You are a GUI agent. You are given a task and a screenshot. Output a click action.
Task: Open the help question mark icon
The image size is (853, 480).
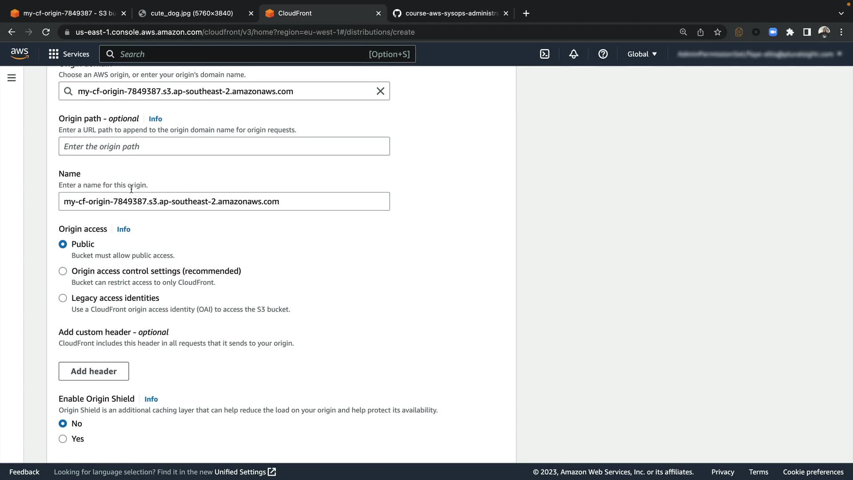[603, 54]
